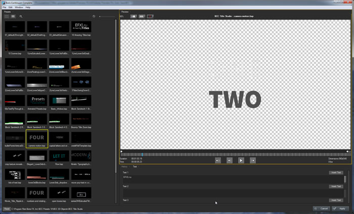This screenshot has height=214, width=354.
Task: Click Insert Text button for Text 3
Action: [336, 200]
